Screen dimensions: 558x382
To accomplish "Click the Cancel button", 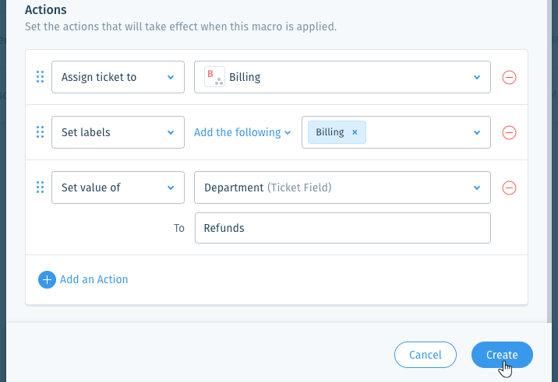I will 426,355.
